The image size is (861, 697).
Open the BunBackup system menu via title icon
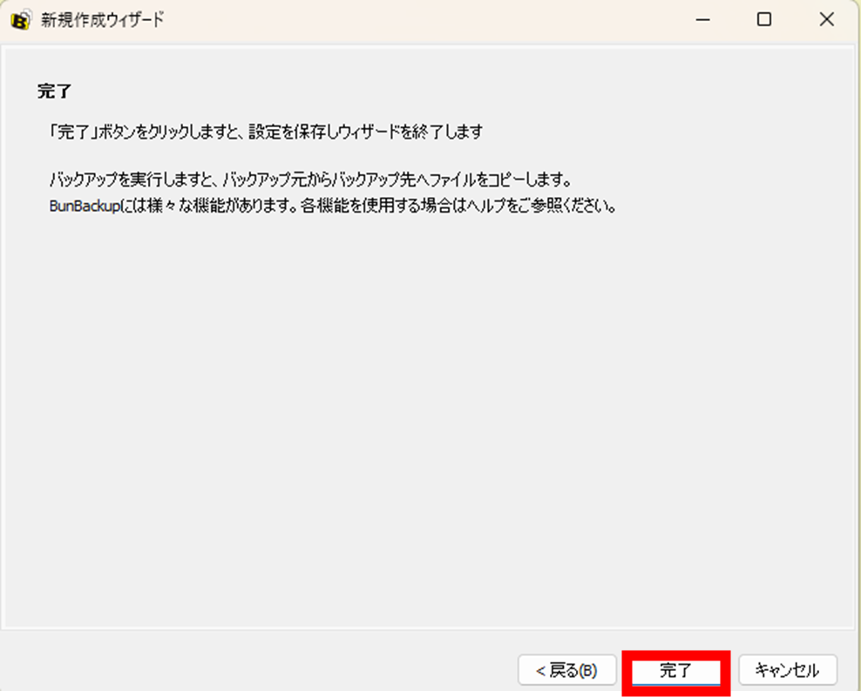click(x=17, y=18)
